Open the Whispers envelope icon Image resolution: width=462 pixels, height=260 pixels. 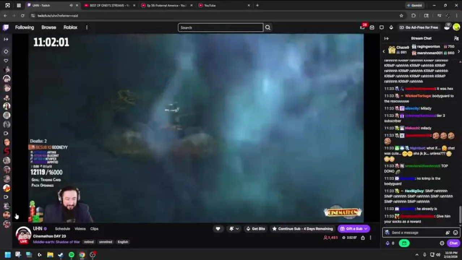click(x=372, y=27)
